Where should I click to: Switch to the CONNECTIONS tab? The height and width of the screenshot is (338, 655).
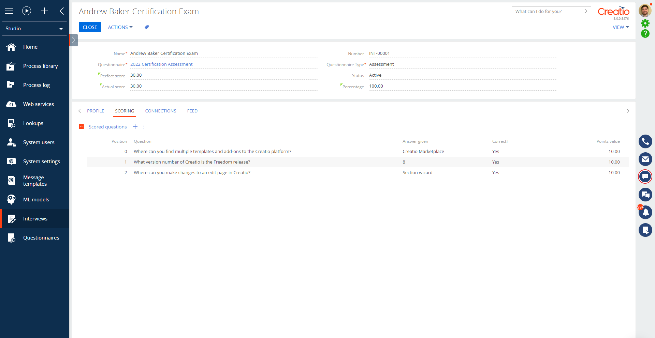(x=161, y=111)
